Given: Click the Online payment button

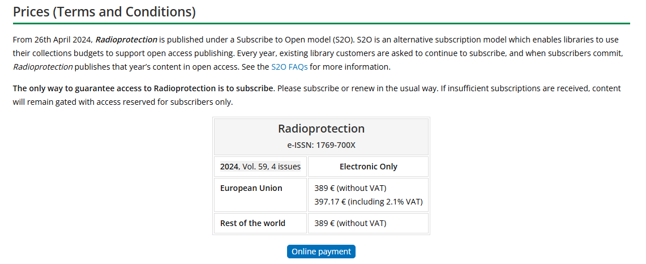Looking at the screenshot, I should point(322,252).
